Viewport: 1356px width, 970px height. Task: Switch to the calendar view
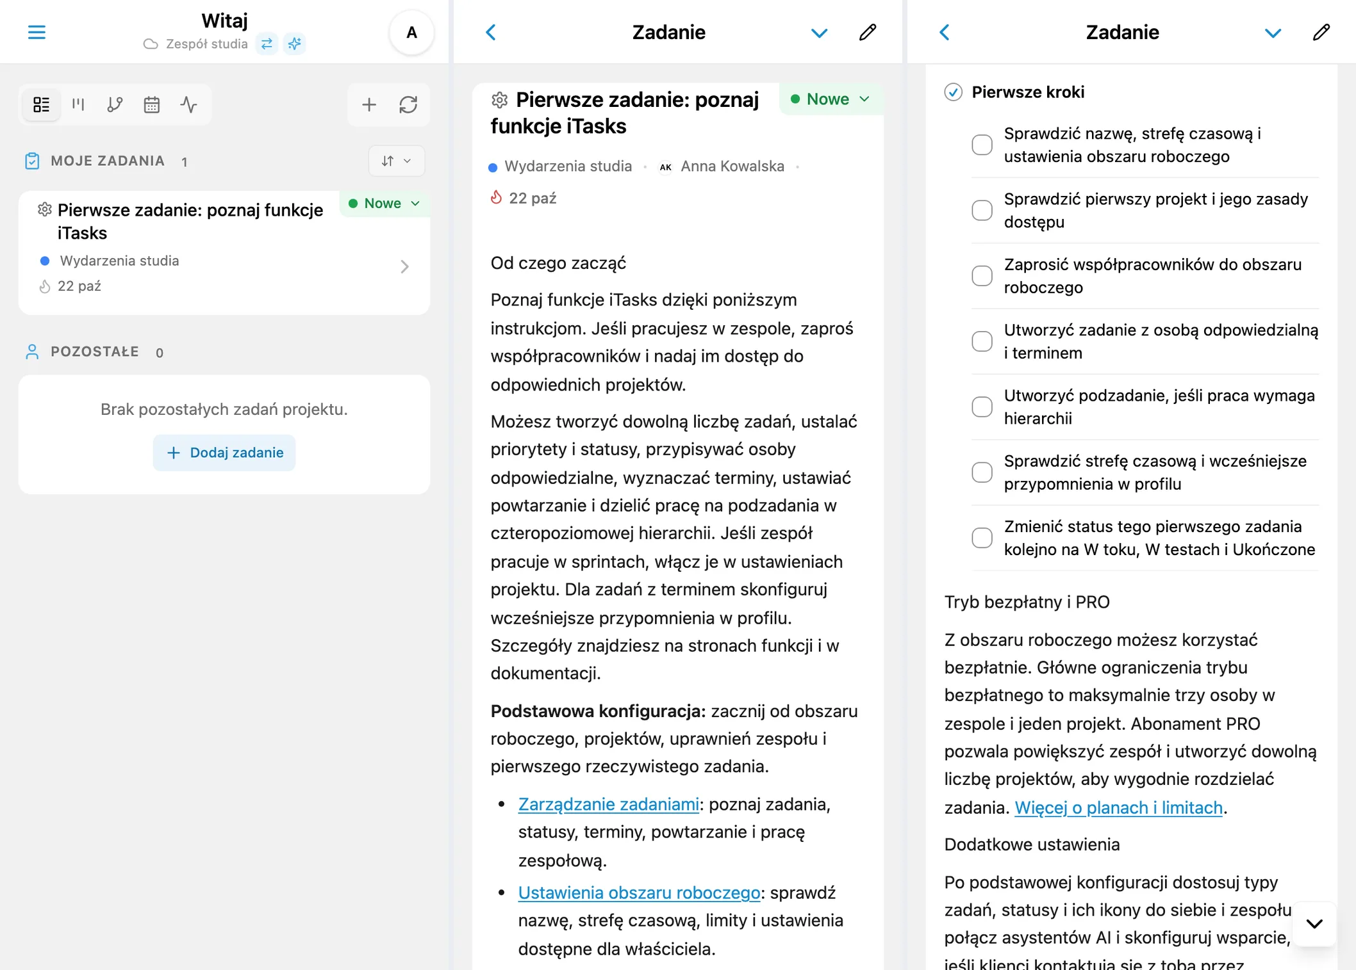[151, 104]
